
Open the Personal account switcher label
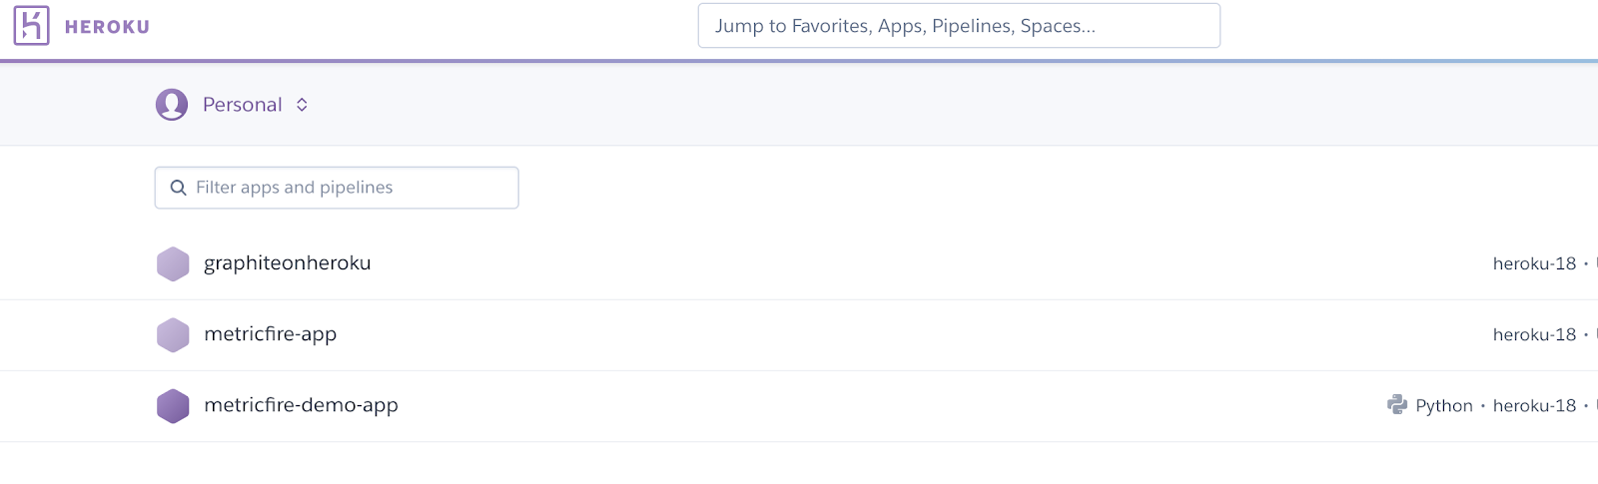(243, 105)
